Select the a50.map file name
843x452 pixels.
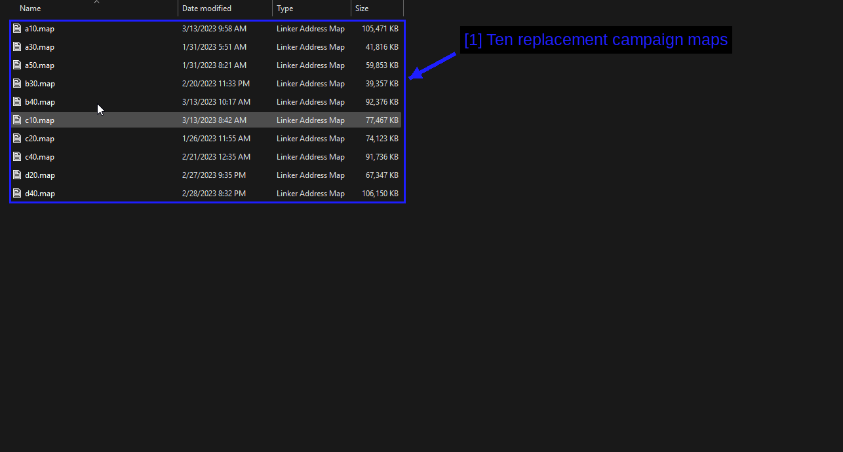coord(39,65)
